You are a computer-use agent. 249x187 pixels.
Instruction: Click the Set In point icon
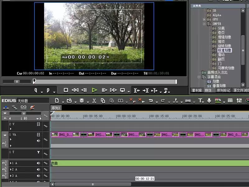pyautogui.click(x=36, y=90)
